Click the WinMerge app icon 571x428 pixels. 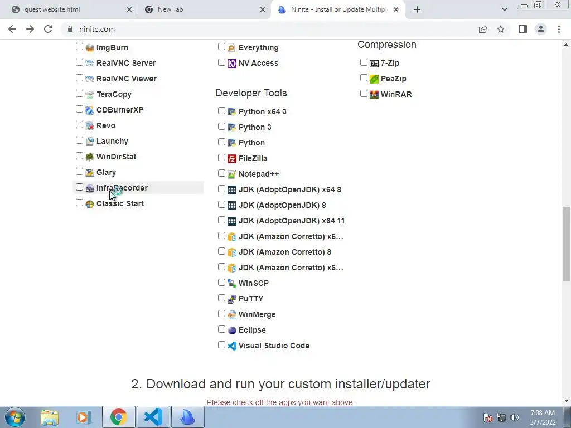pyautogui.click(x=231, y=315)
